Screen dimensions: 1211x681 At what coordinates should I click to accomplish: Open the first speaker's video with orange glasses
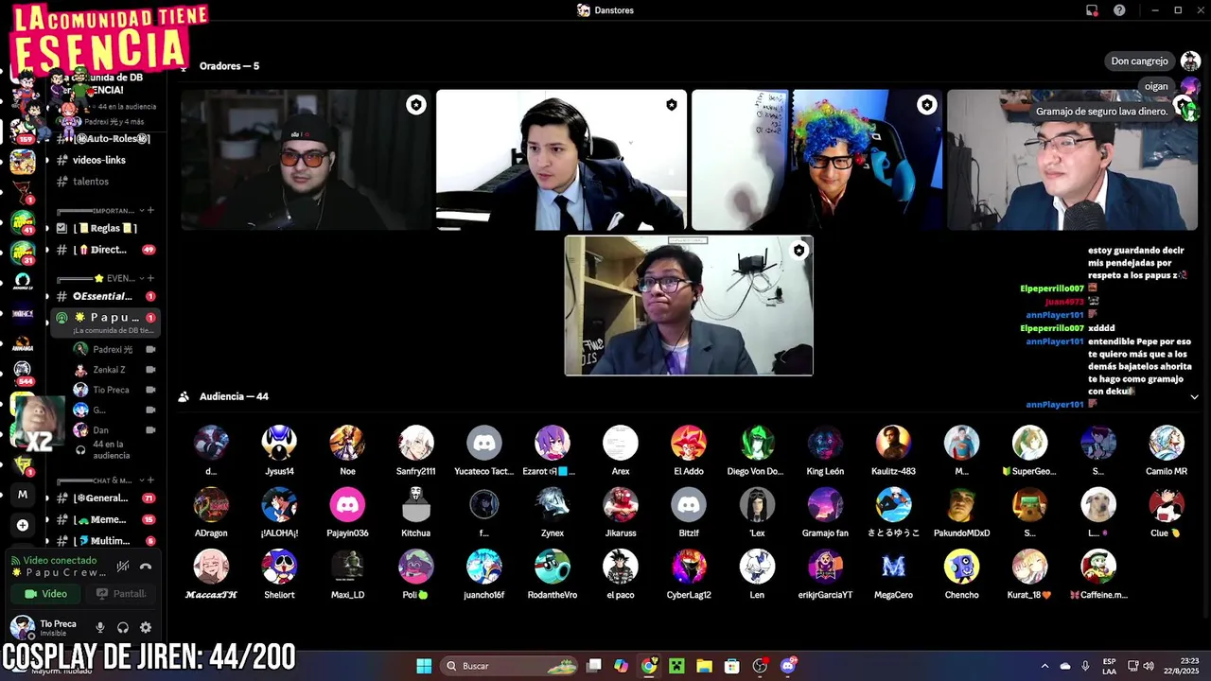pos(306,160)
